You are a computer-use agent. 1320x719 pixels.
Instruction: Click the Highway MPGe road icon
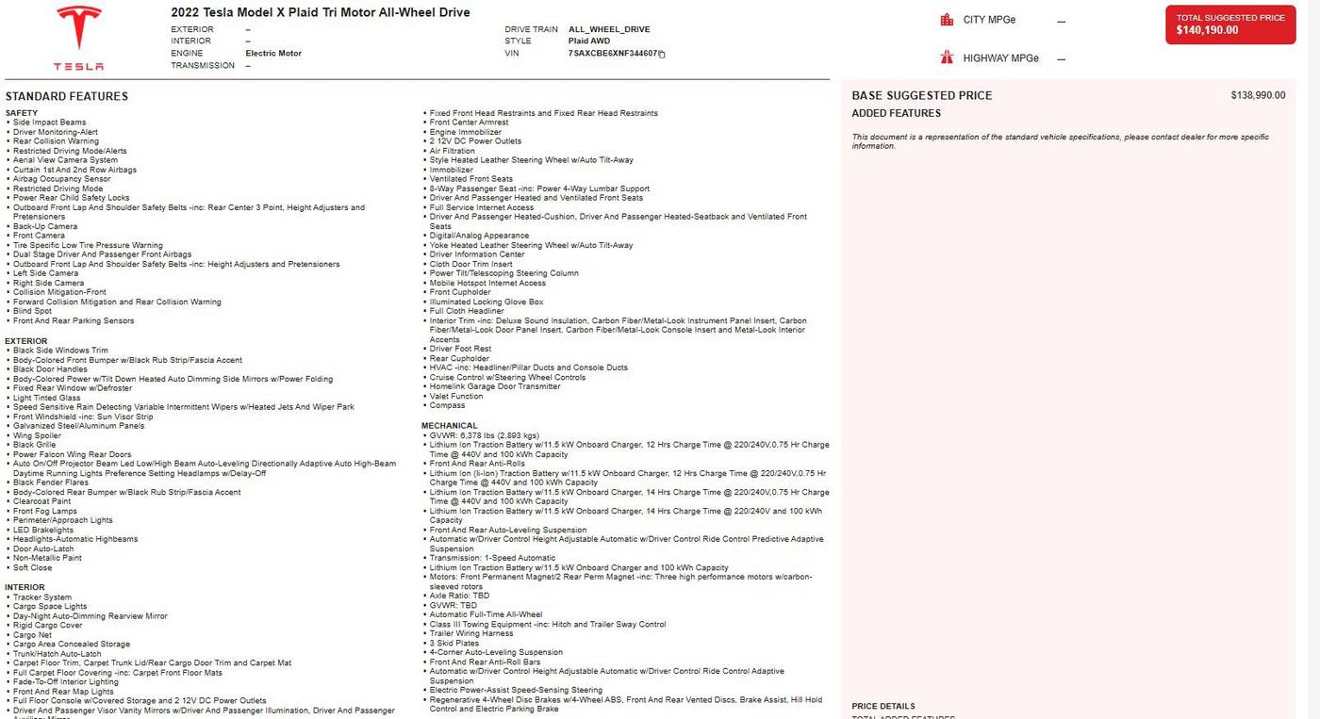[947, 57]
